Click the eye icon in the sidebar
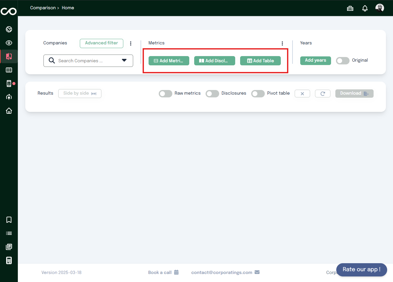Viewport: 393px width, 282px height. click(x=9, y=43)
